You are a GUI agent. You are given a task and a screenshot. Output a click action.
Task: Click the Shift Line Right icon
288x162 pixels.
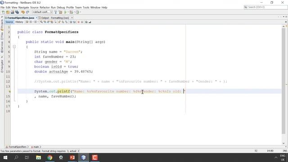pos(74,22)
